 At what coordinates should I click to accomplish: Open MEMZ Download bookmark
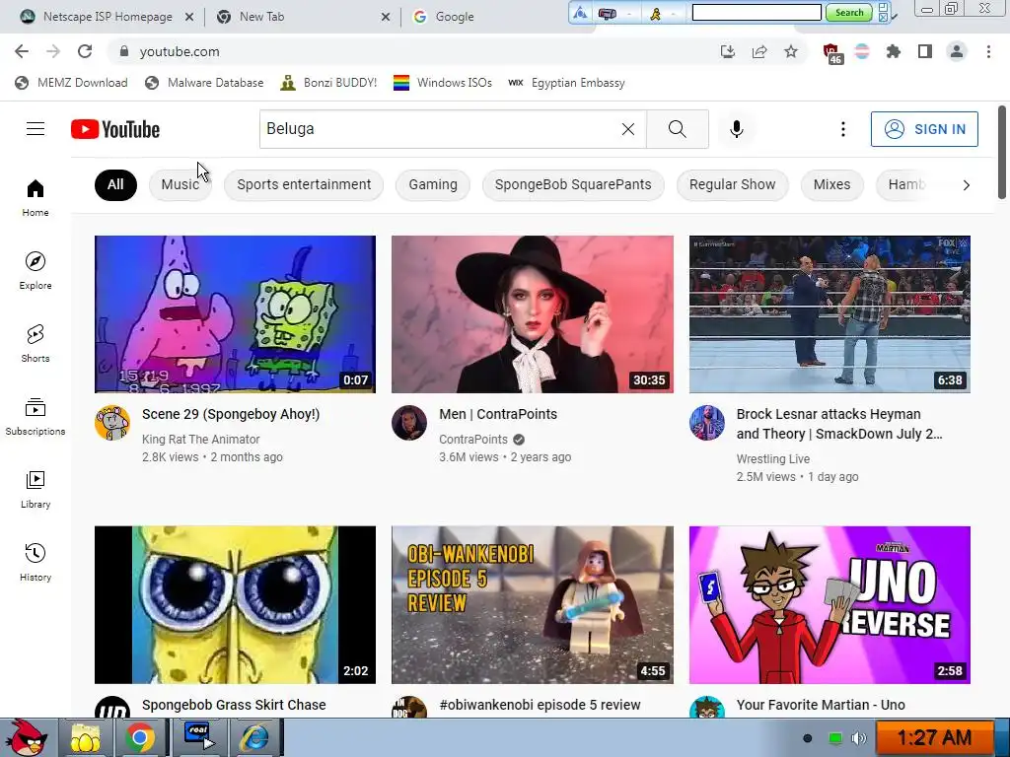pos(71,83)
